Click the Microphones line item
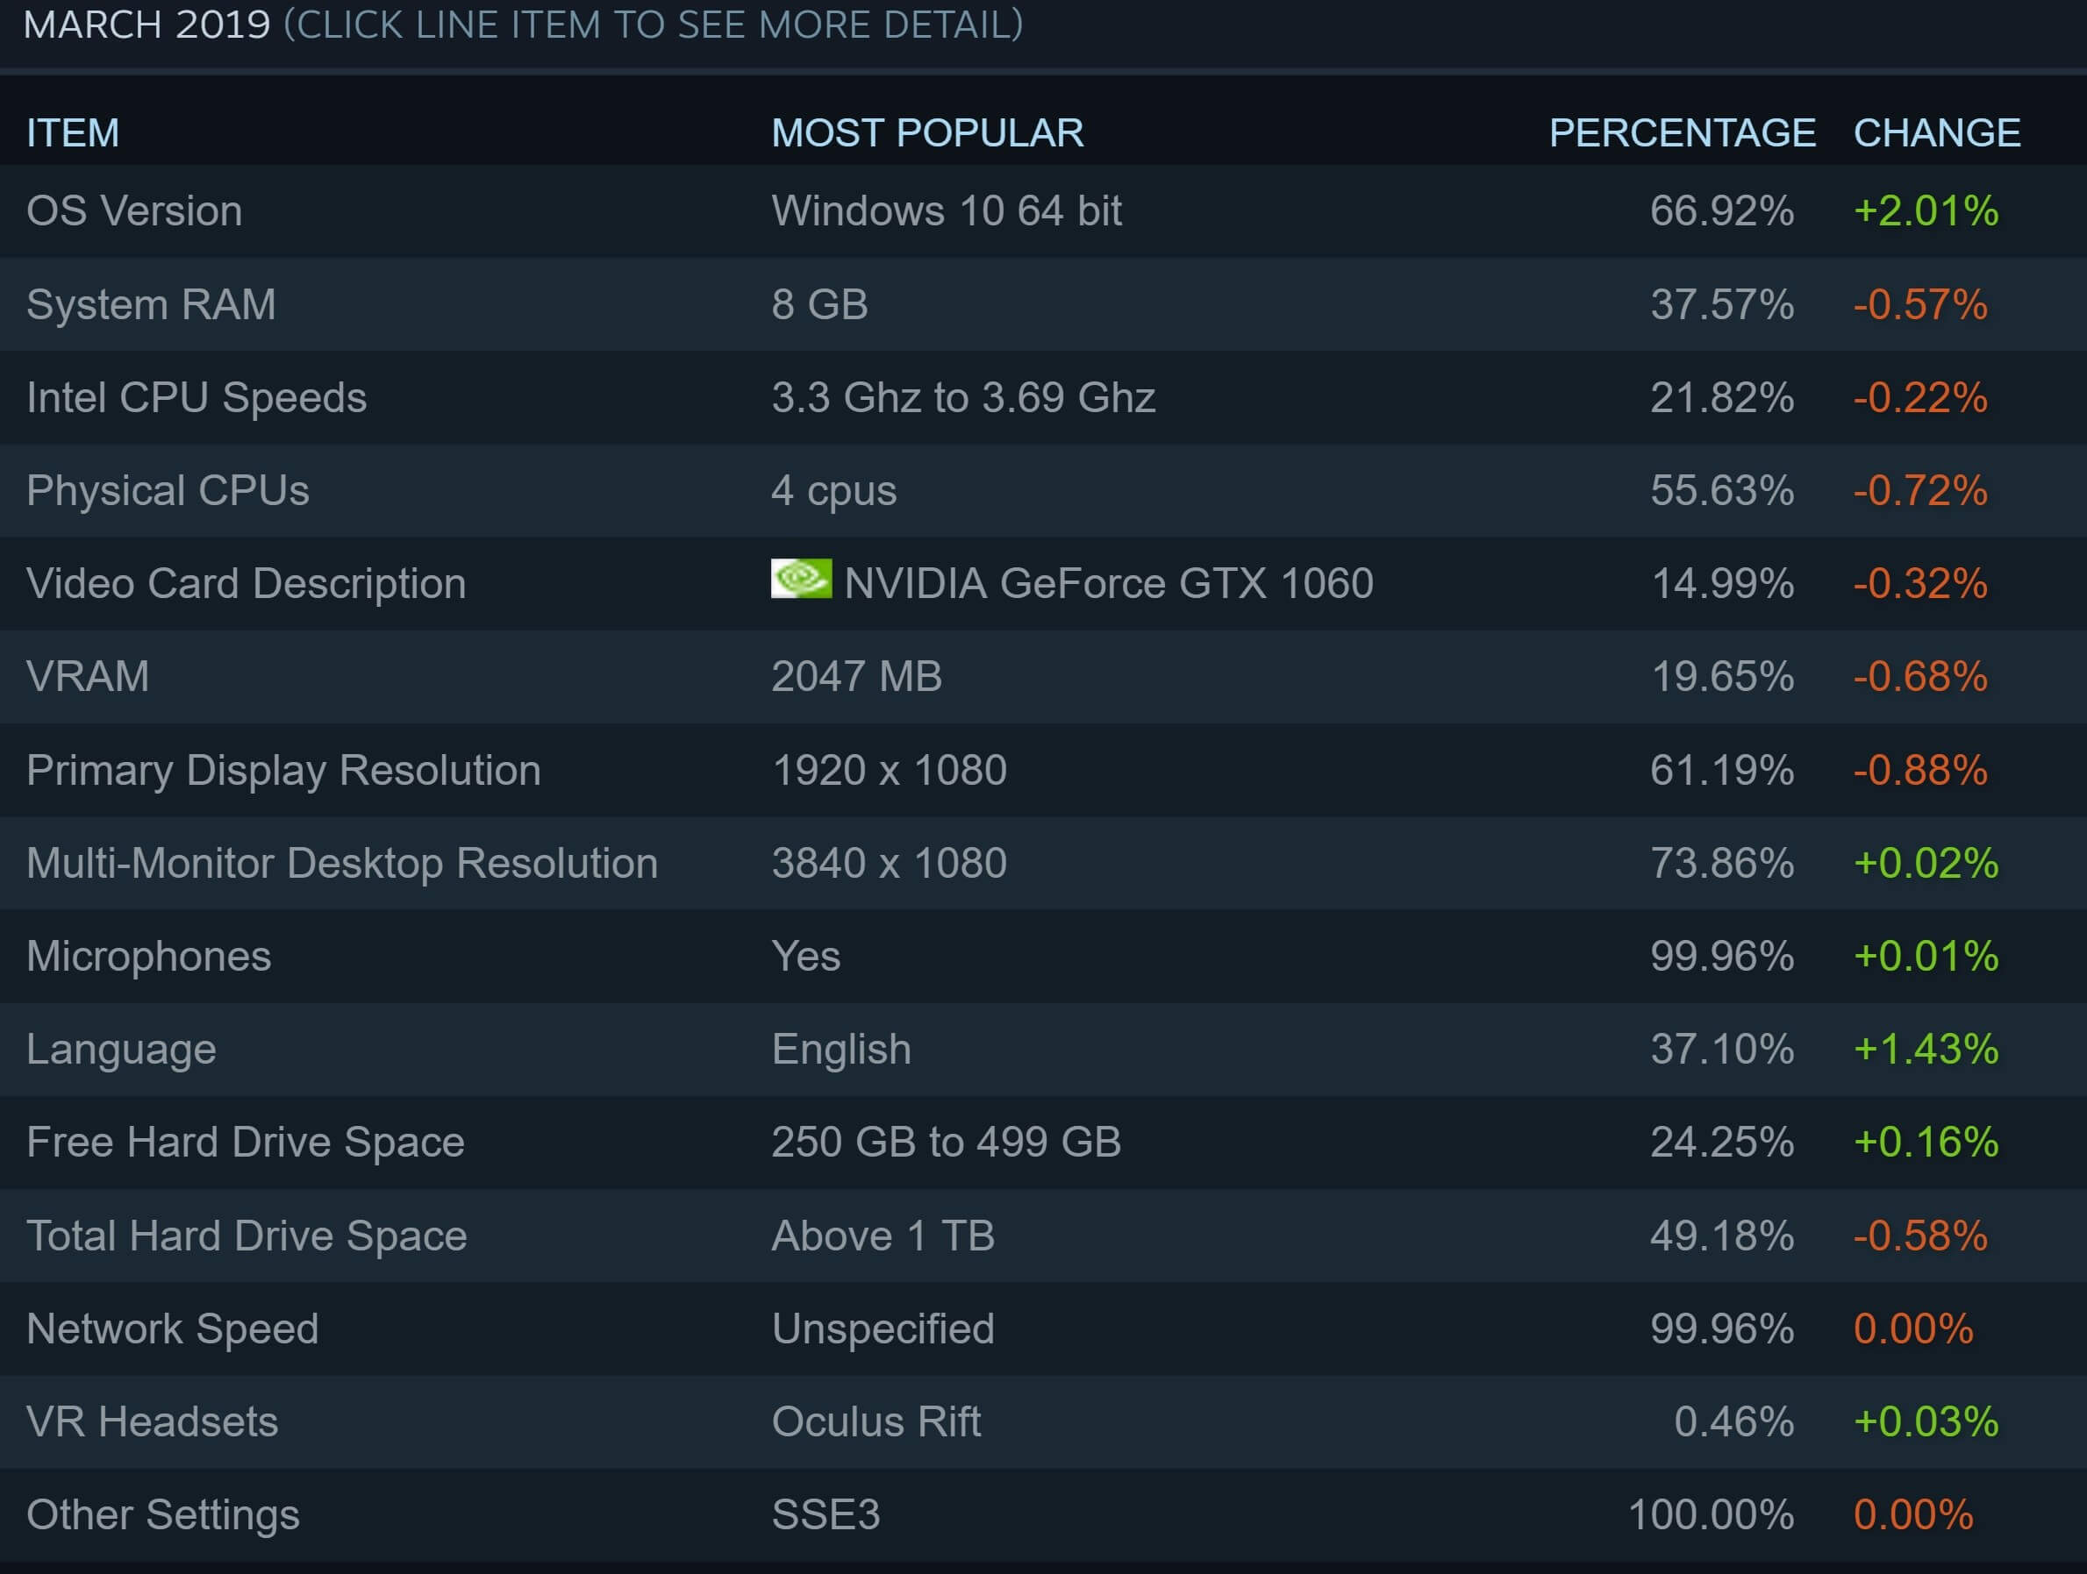Viewport: 2087px width, 1574px height. point(149,955)
